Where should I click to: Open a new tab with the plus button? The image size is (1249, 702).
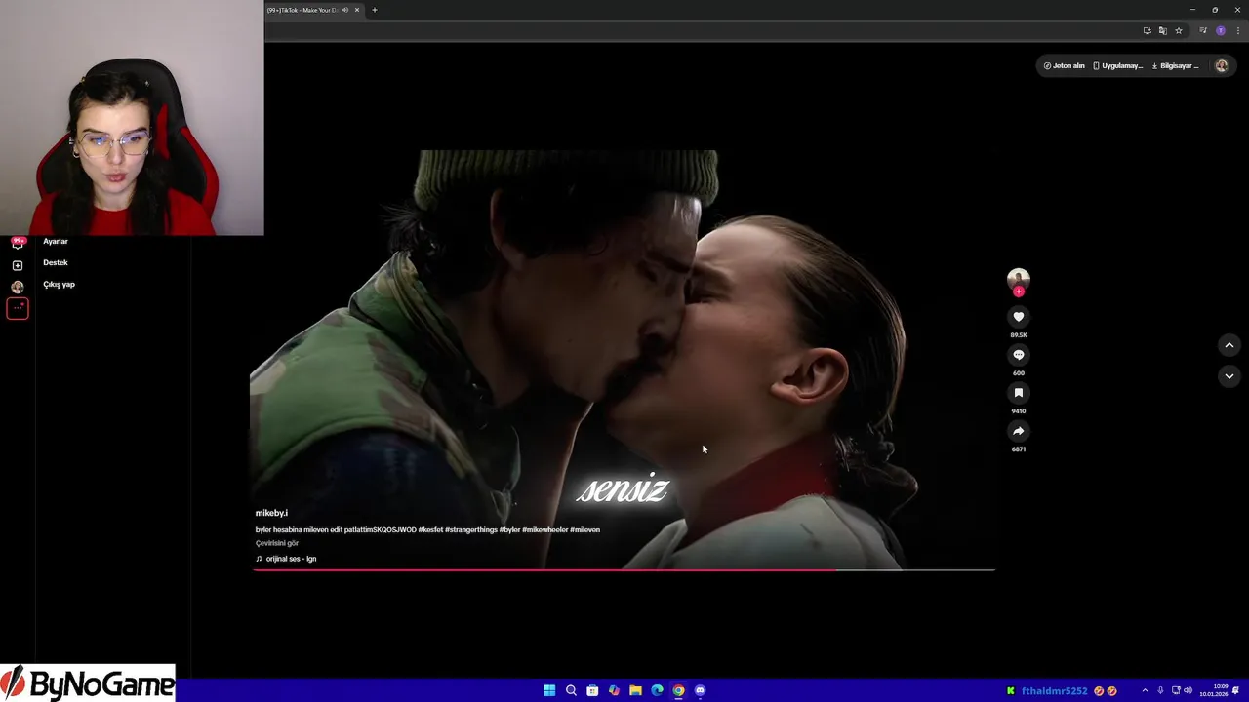tap(374, 10)
